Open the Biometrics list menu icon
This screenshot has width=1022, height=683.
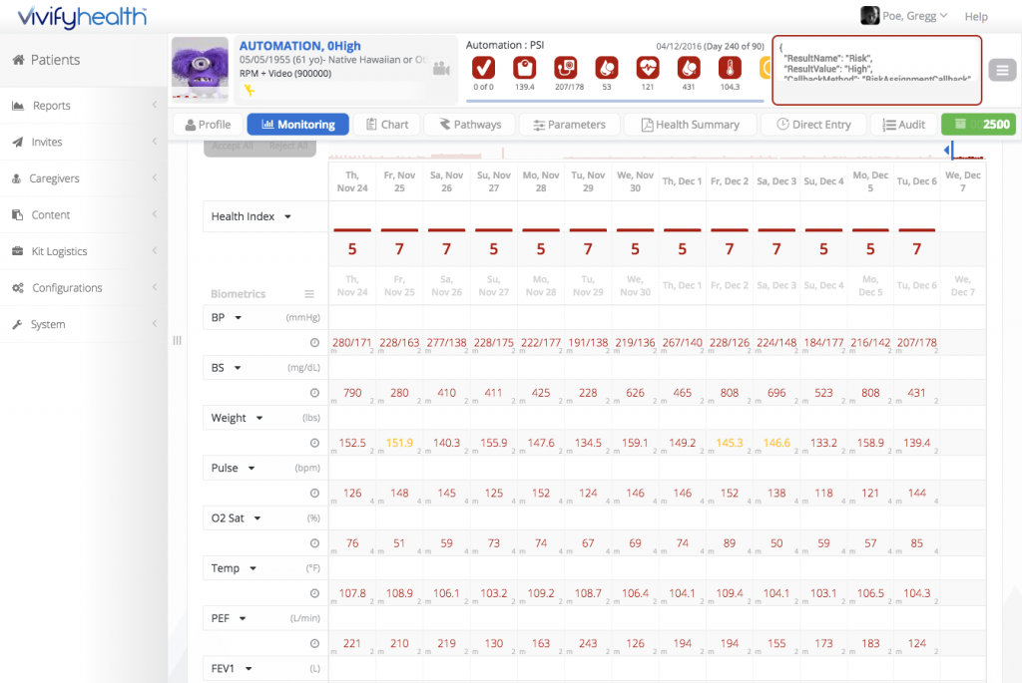tap(309, 294)
